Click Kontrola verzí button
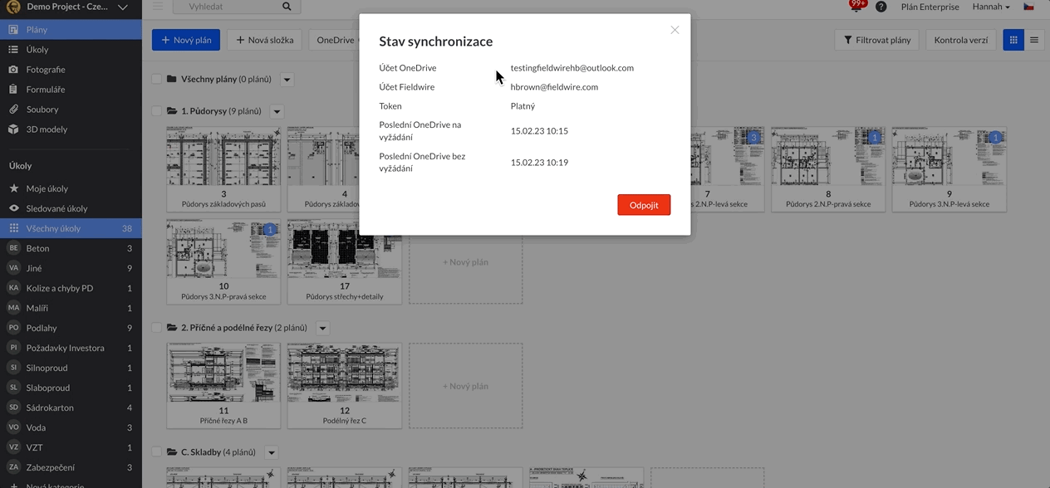This screenshot has height=488, width=1050. click(x=961, y=40)
